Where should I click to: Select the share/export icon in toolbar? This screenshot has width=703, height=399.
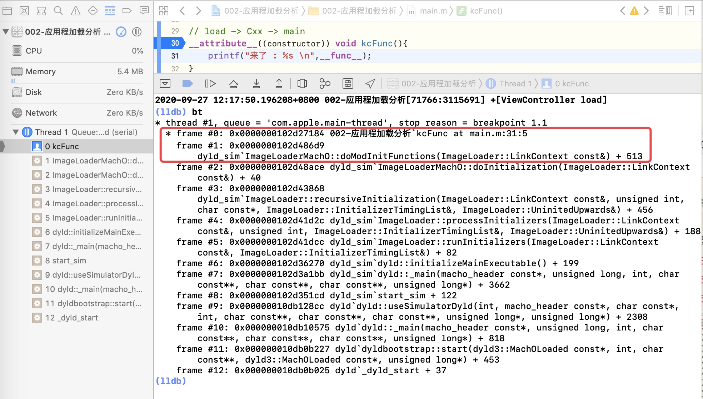(370, 84)
